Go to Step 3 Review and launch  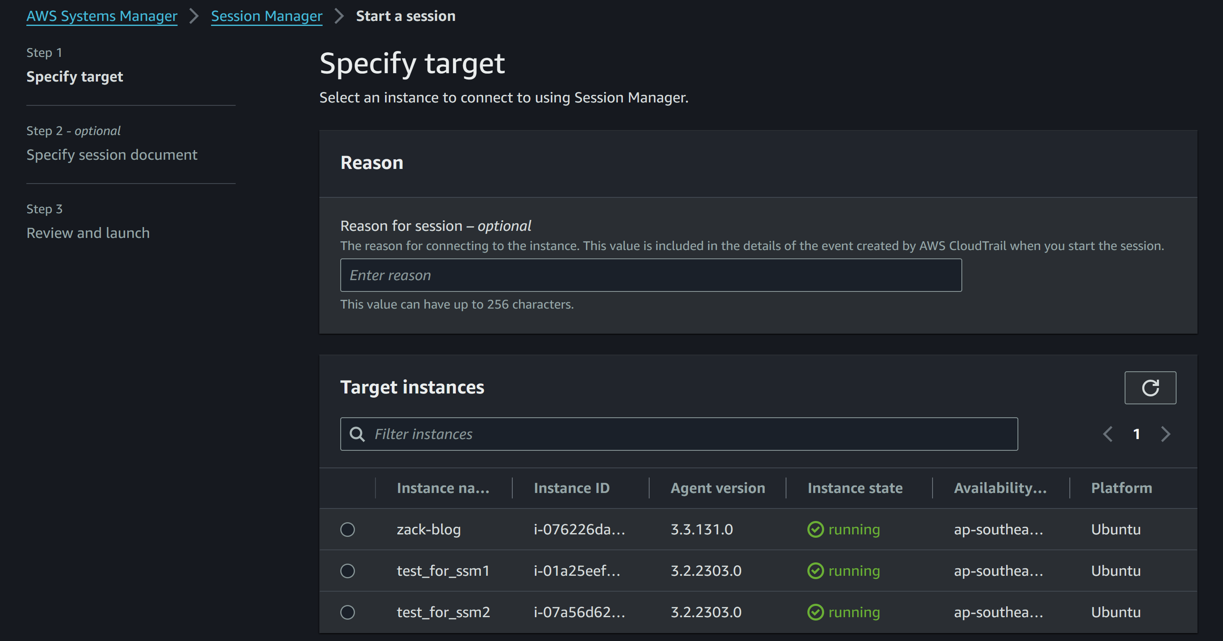pos(88,233)
